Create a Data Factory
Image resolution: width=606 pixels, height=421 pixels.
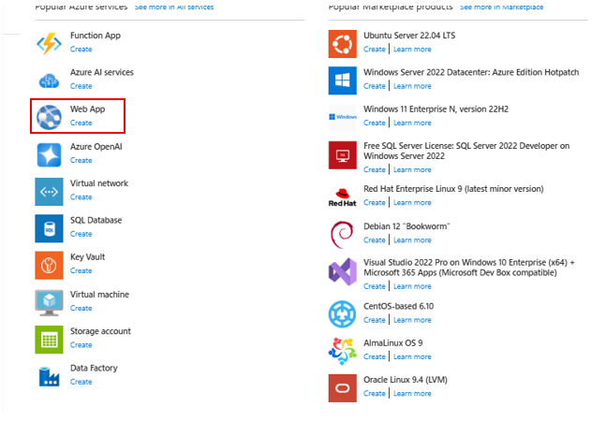81,382
